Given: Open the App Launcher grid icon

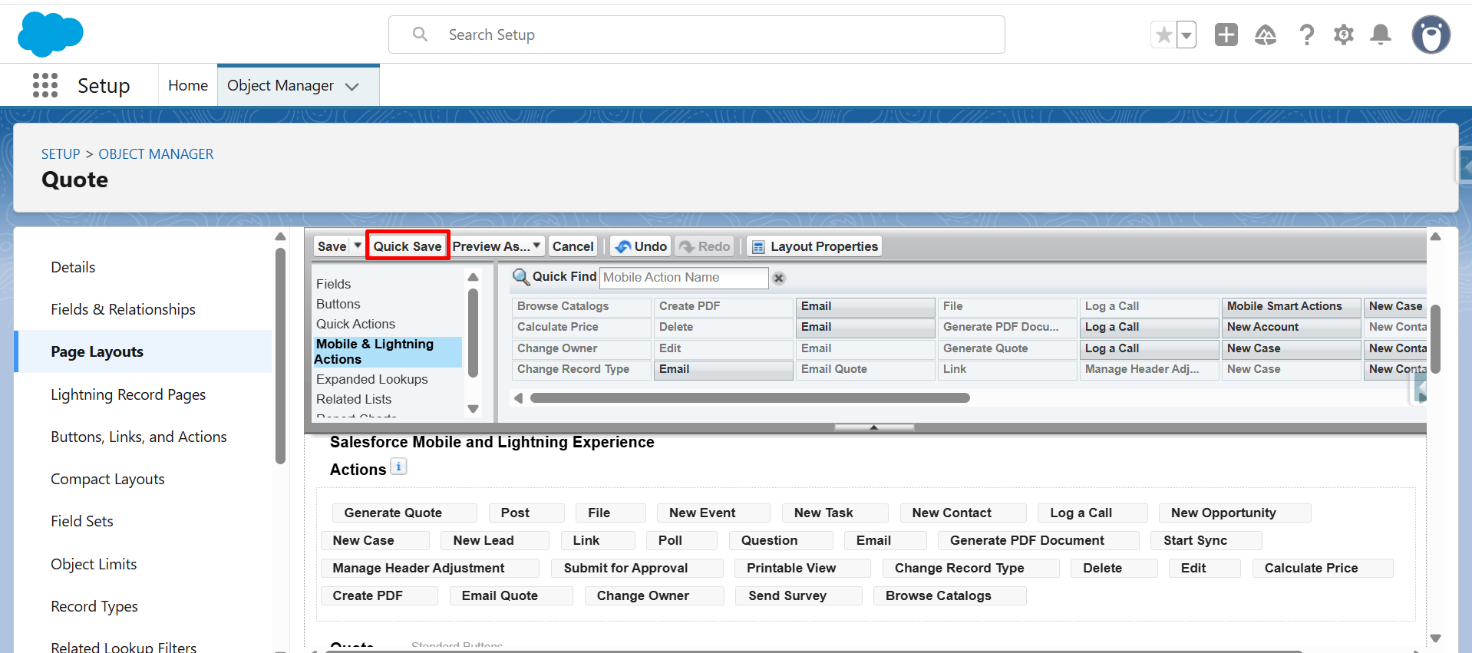Looking at the screenshot, I should pos(45,85).
